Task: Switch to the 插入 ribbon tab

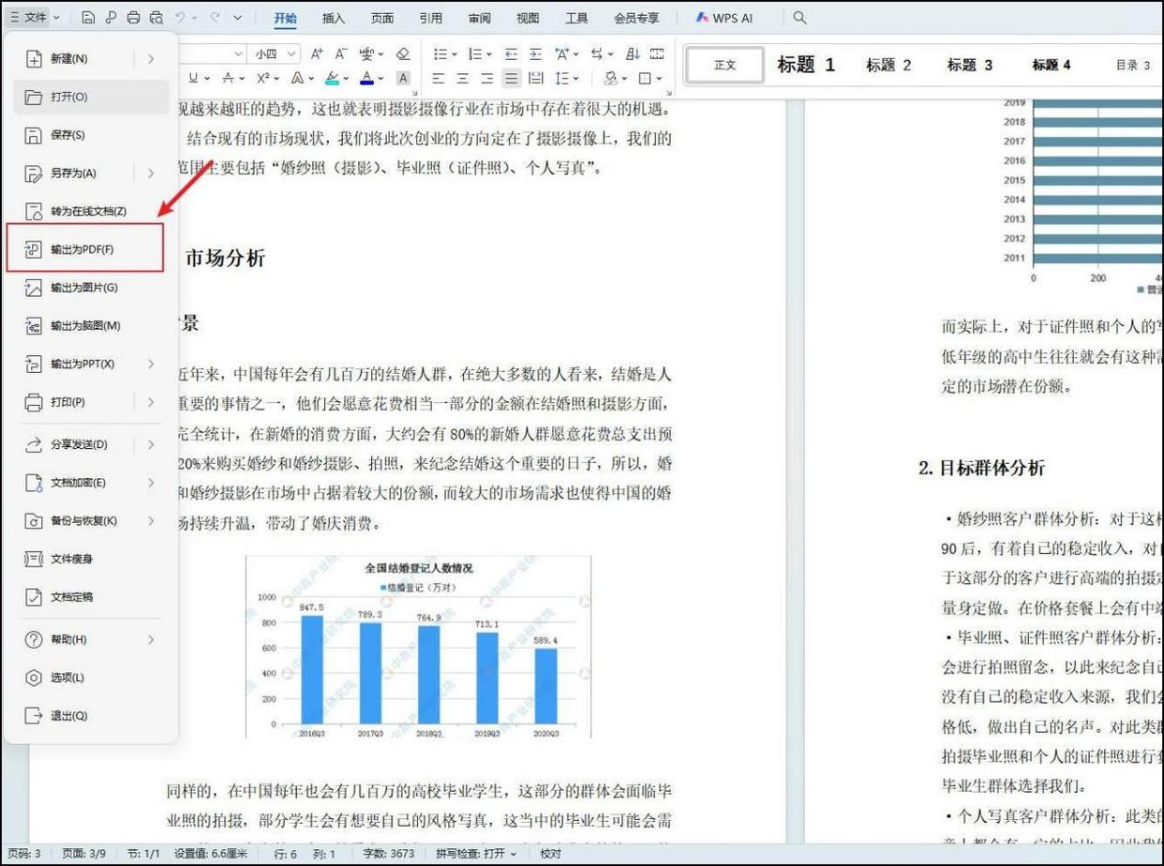Action: tap(333, 18)
